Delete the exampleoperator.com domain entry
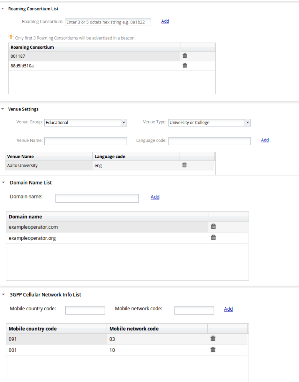This screenshot has height=382, width=299. tap(213, 227)
